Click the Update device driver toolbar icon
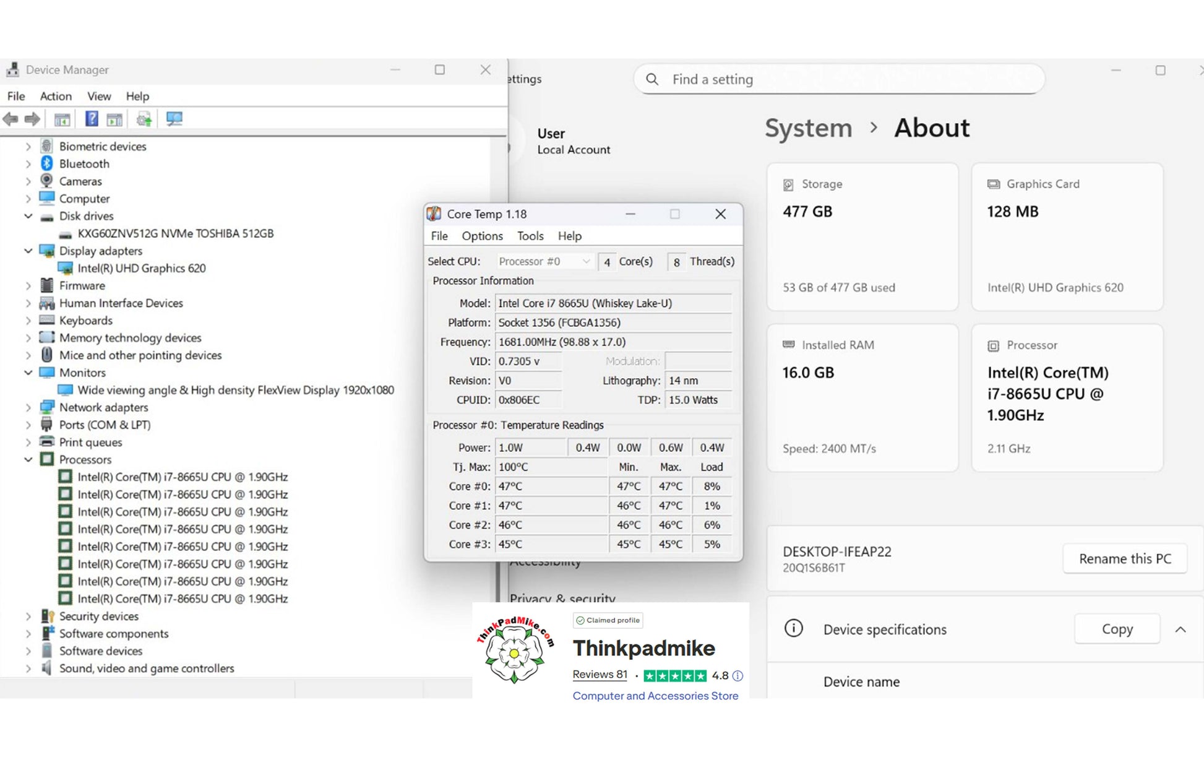The width and height of the screenshot is (1204, 757). [144, 119]
